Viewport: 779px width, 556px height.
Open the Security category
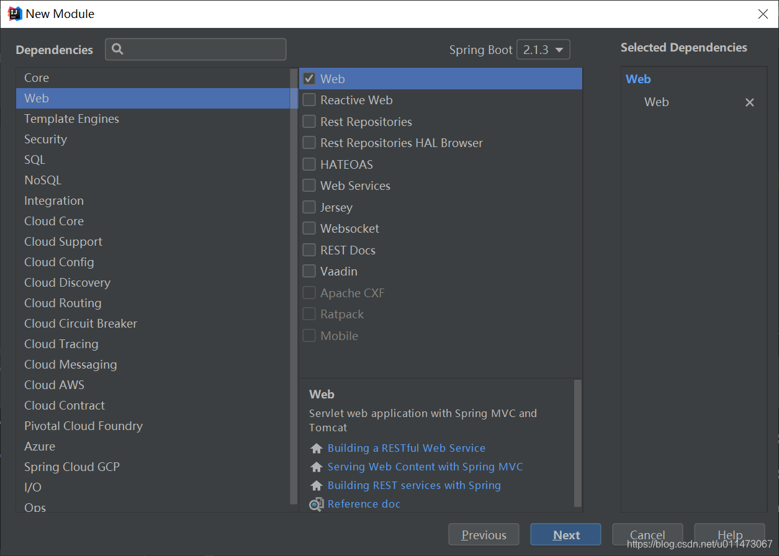click(153, 139)
